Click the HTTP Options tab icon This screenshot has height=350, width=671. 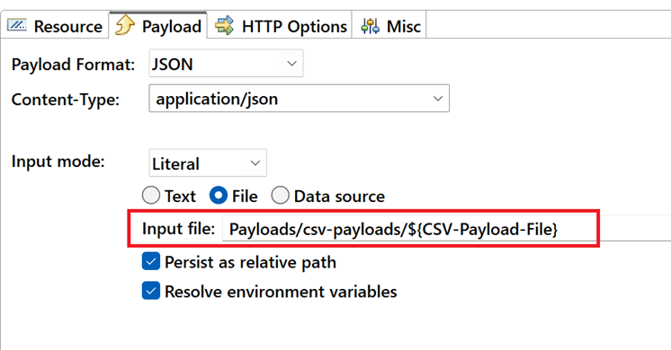[224, 26]
